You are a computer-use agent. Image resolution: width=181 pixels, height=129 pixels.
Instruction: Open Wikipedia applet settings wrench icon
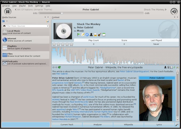177,67
